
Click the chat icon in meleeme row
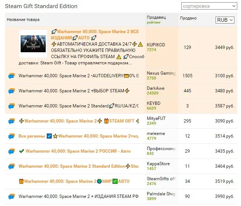coord(11,136)
